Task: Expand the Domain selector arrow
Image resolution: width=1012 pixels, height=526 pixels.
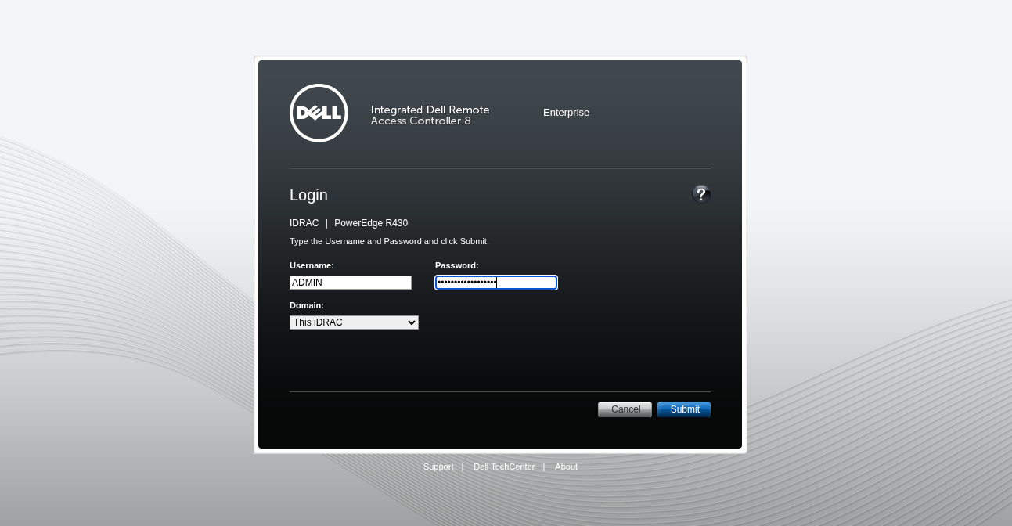Action: click(x=412, y=322)
